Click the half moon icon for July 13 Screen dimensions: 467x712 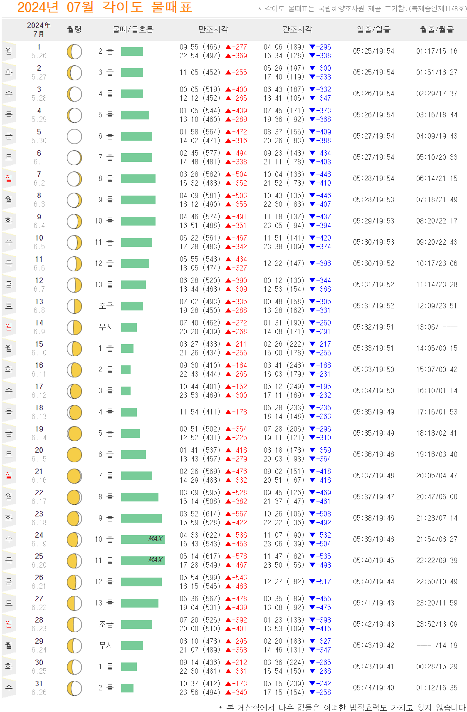tap(74, 306)
